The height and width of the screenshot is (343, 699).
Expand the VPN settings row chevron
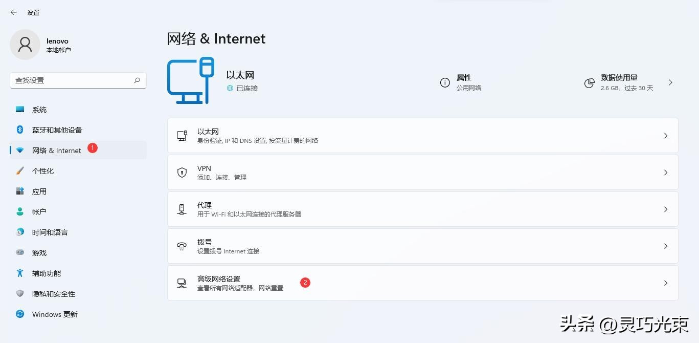[666, 173]
